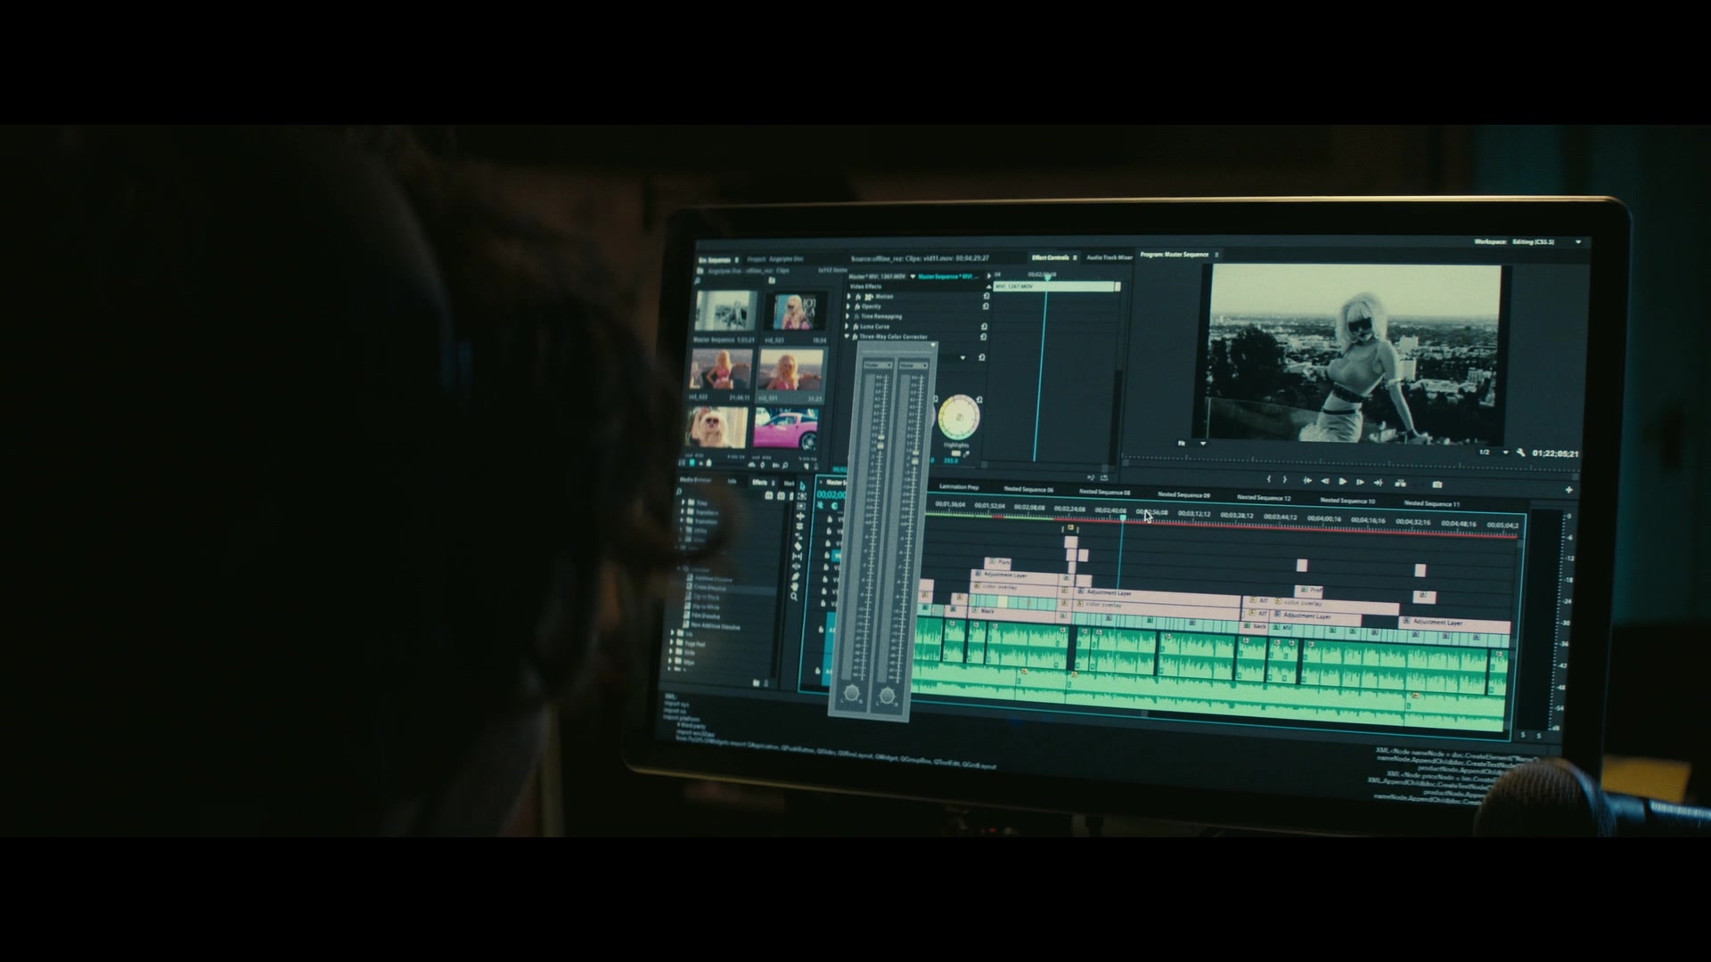Open the Workspace dropdown
This screenshot has width=1711, height=962.
1578,241
